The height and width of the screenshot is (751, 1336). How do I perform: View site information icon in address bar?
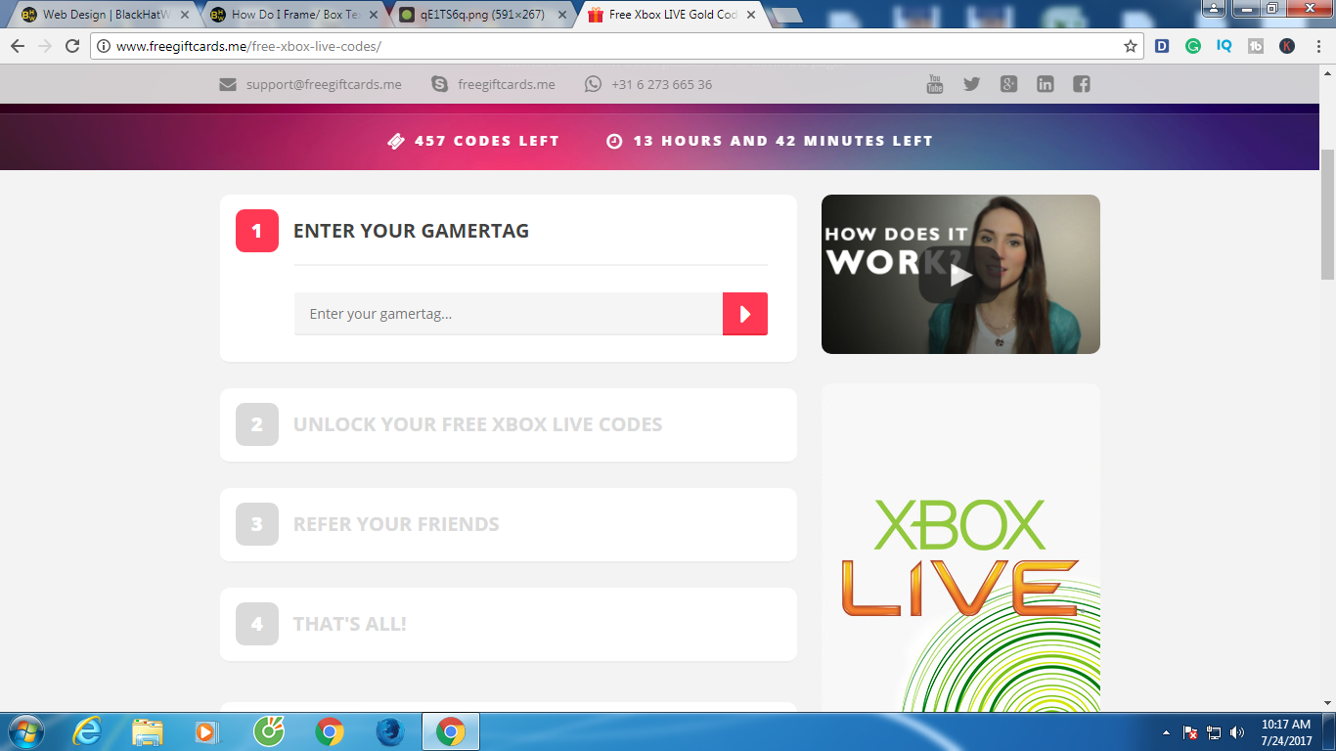(104, 46)
